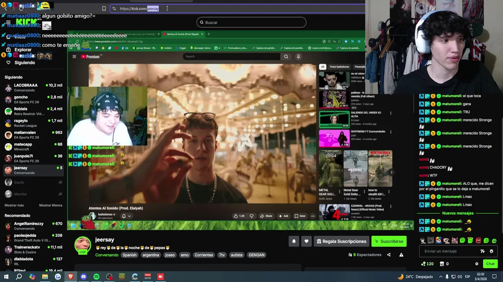503x282 pixels.
Task: Open the chat shop icon showing 0
Action: 444,264
